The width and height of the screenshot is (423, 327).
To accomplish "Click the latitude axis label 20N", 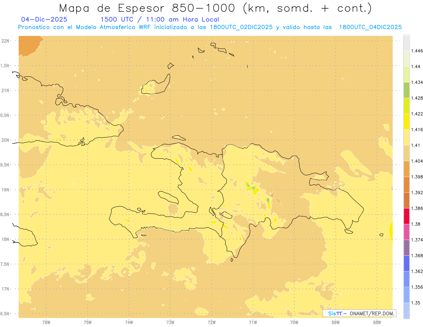I will [x=6, y=140].
